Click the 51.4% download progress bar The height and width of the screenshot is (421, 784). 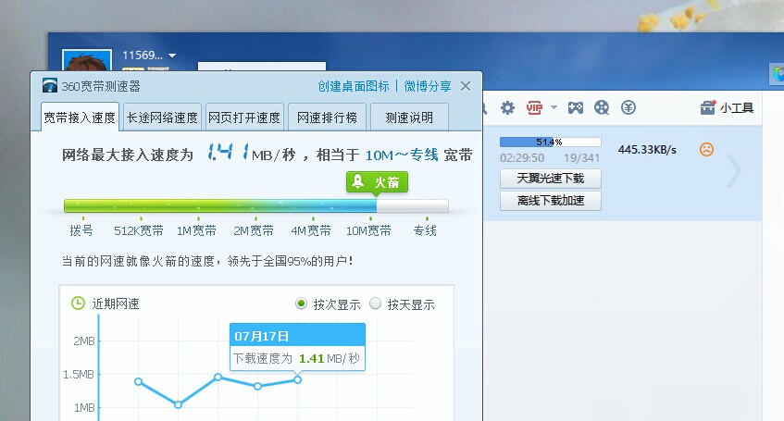(551, 142)
